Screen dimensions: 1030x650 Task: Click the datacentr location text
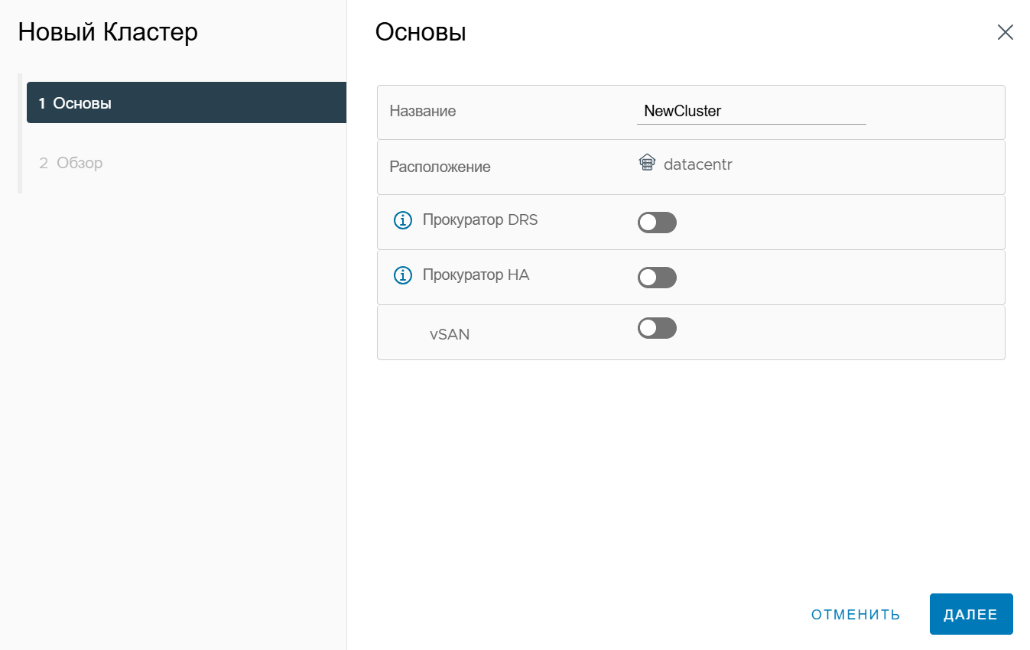tap(697, 164)
